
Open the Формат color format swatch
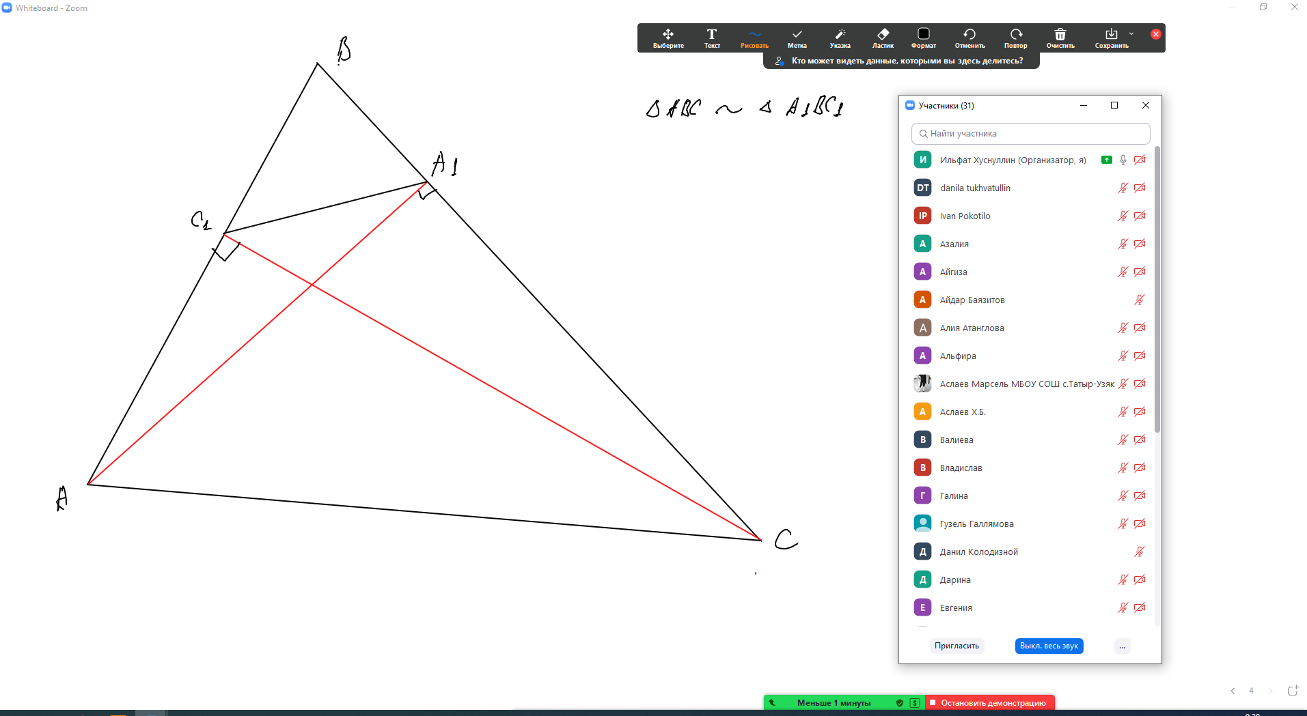(924, 34)
